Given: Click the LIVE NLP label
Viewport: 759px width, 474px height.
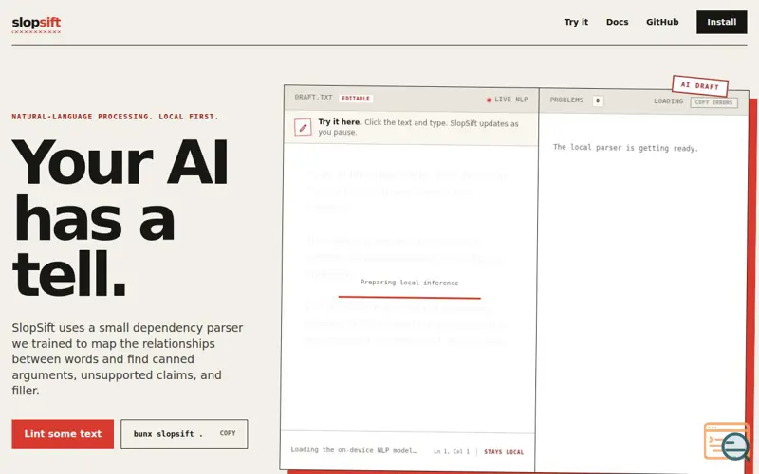Looking at the screenshot, I should point(511,100).
